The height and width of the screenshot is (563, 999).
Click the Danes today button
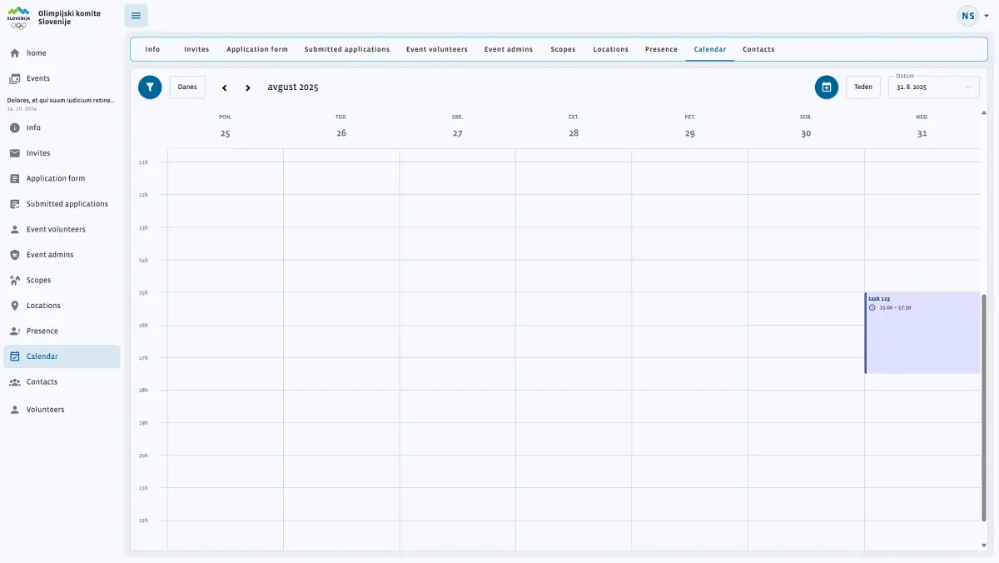tap(187, 87)
